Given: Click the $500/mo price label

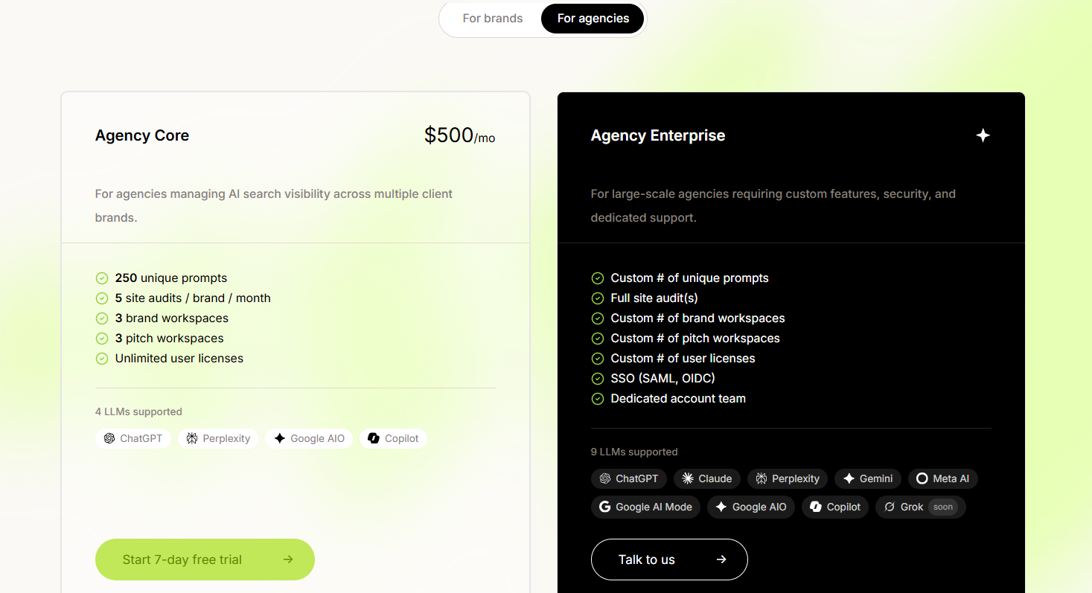Looking at the screenshot, I should [x=459, y=135].
